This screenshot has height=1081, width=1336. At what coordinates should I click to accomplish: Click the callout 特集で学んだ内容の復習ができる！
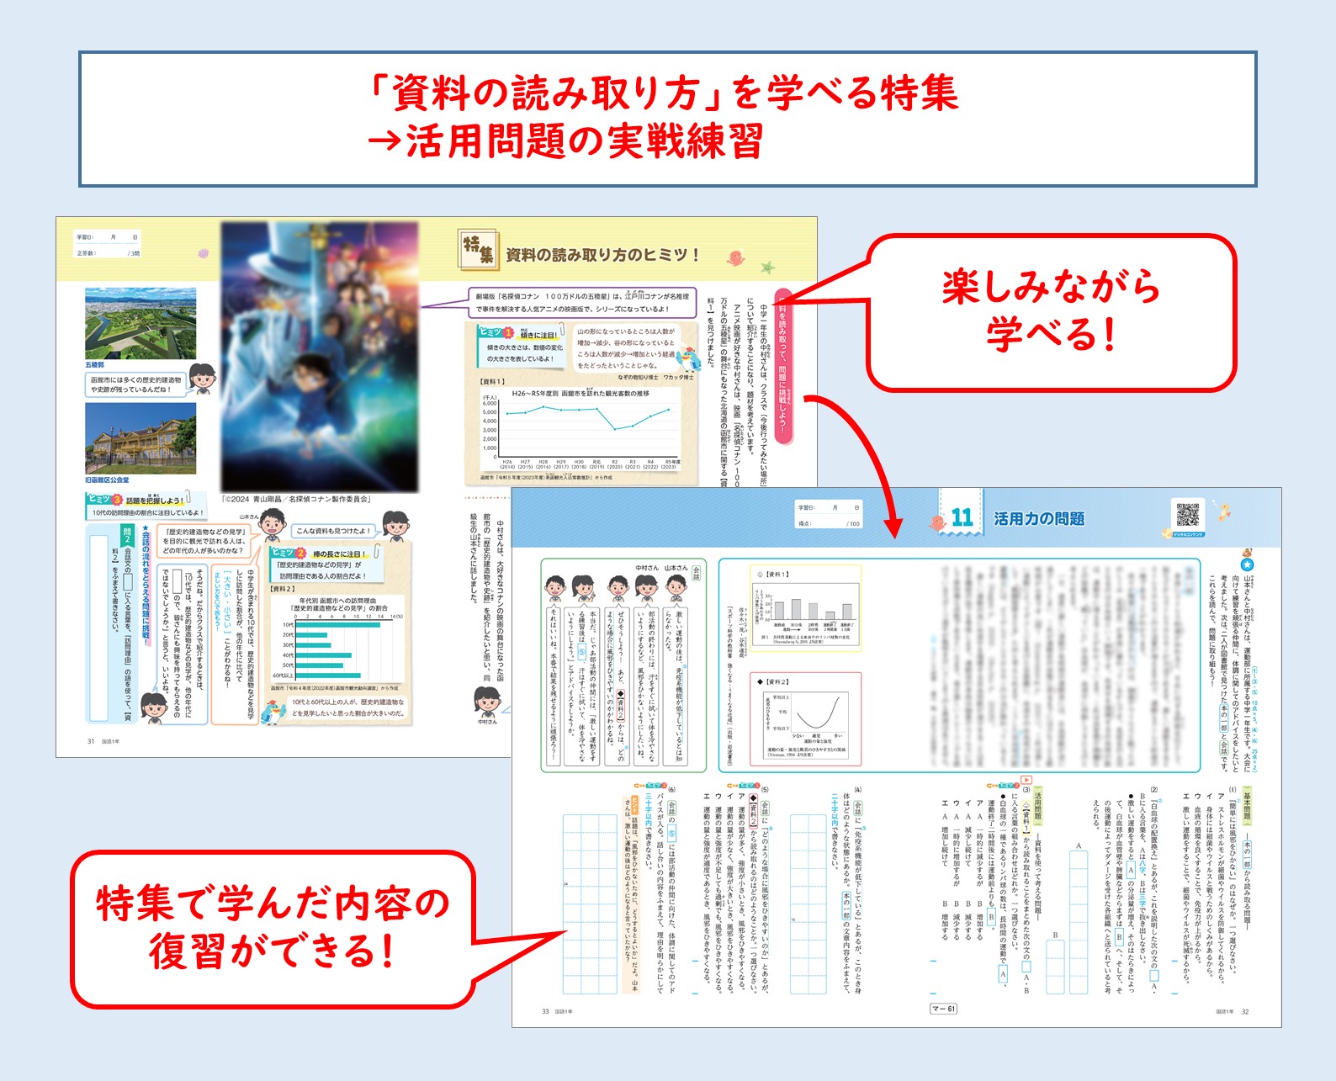273,929
